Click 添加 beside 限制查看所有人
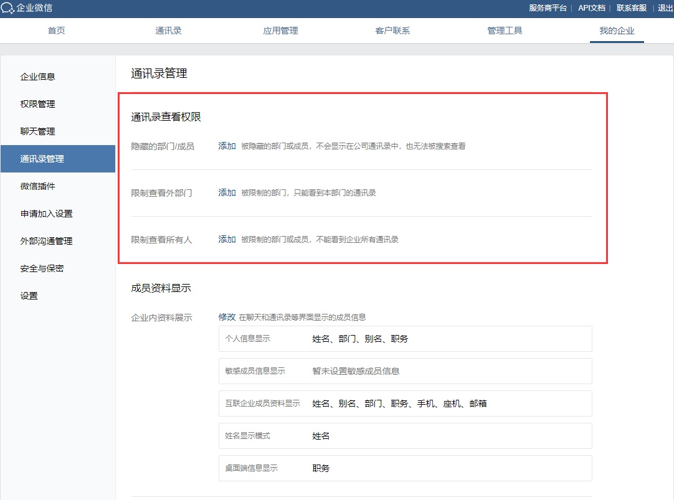 point(227,240)
